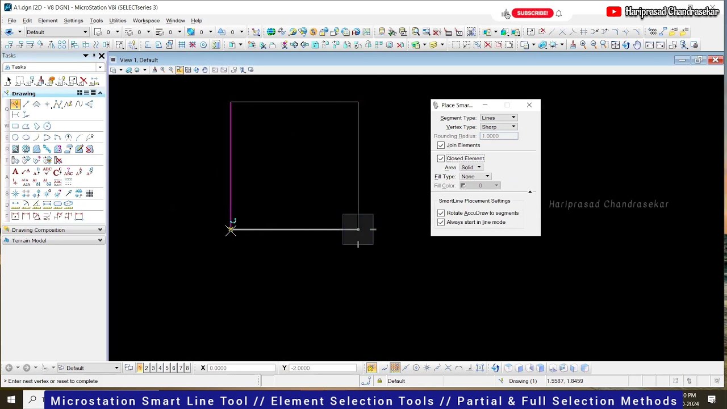Image resolution: width=727 pixels, height=409 pixels.
Task: Click the AccuDraw Y coordinate field
Action: 323,368
